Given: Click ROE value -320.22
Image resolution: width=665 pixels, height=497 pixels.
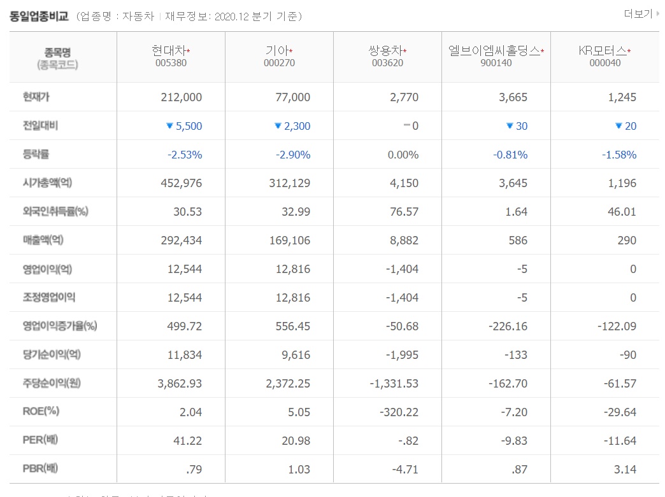Looking at the screenshot, I should [x=399, y=412].
